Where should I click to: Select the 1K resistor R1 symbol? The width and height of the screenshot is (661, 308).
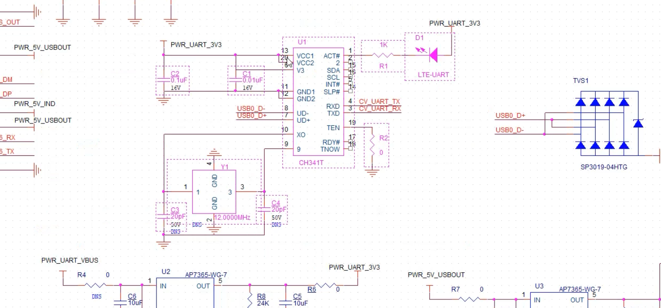[x=383, y=55]
